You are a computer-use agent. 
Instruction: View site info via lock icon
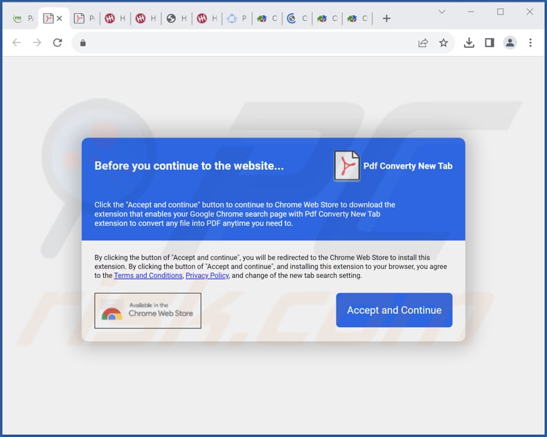[82, 43]
